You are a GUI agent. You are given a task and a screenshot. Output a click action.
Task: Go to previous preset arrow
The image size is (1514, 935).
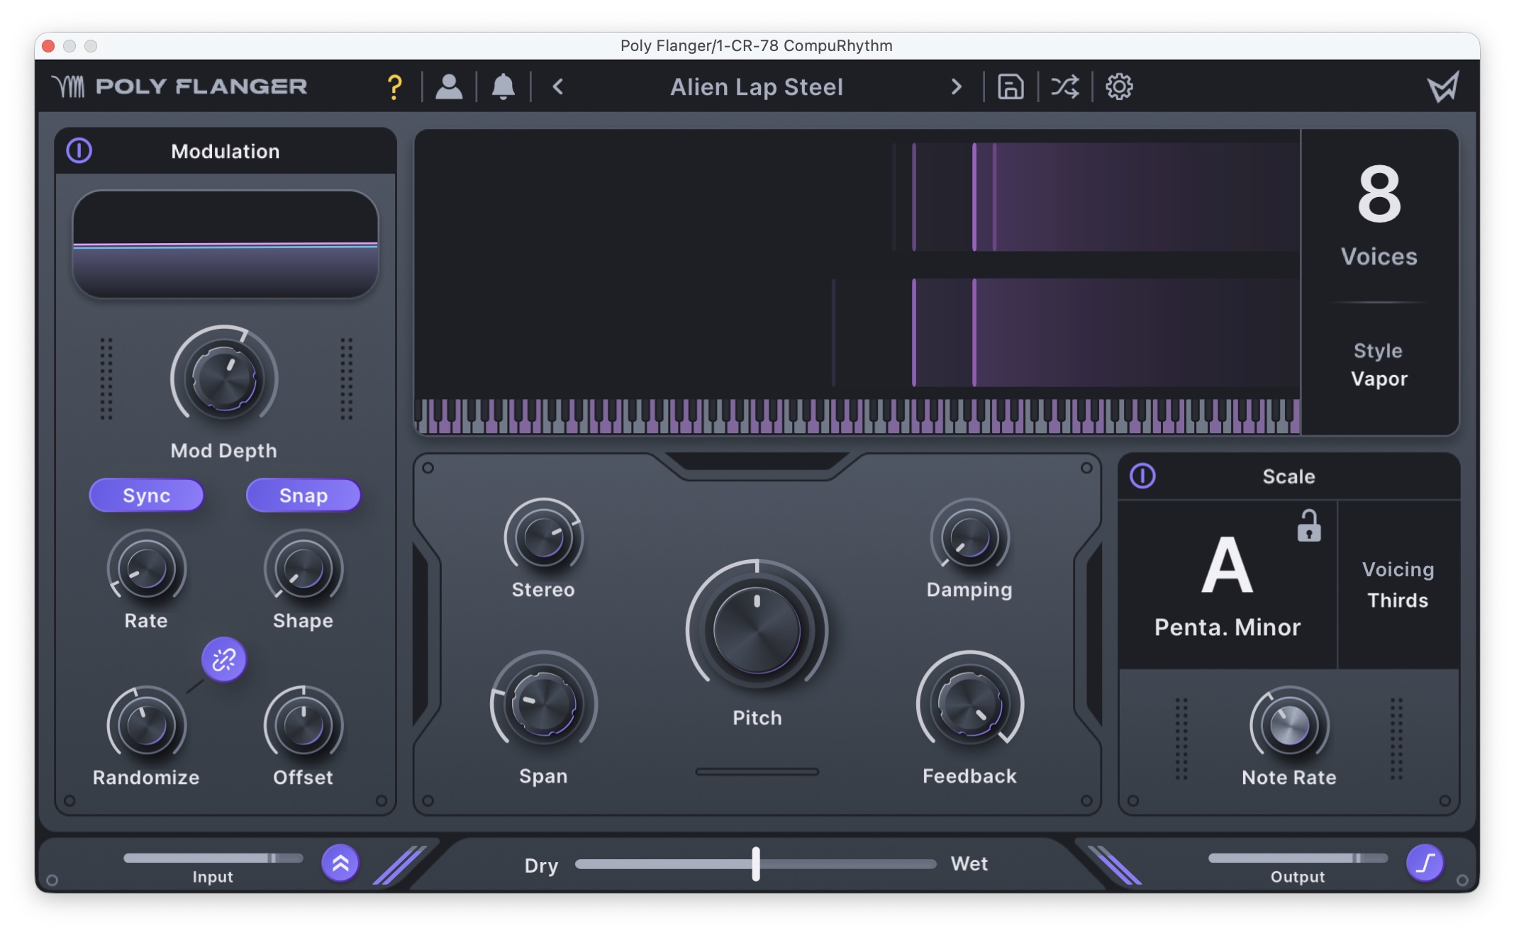pyautogui.click(x=558, y=87)
